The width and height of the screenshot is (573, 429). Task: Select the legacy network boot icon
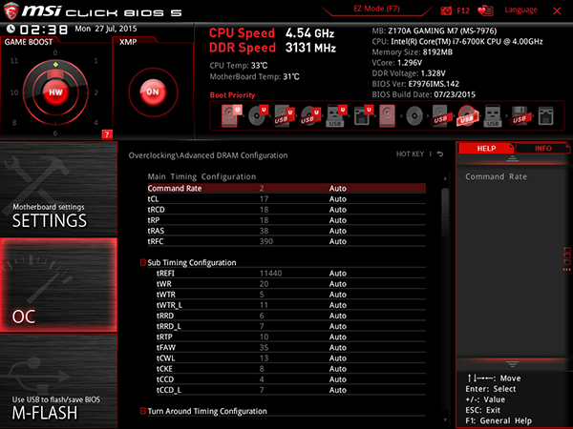coord(545,116)
